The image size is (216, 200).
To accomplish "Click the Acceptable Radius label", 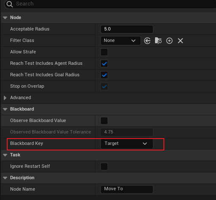I will [x=30, y=29].
